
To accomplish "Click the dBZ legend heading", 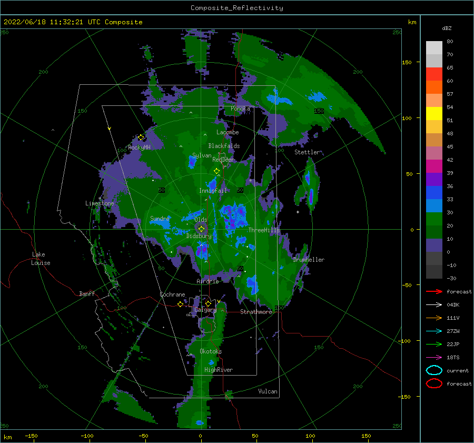I will pyautogui.click(x=447, y=28).
